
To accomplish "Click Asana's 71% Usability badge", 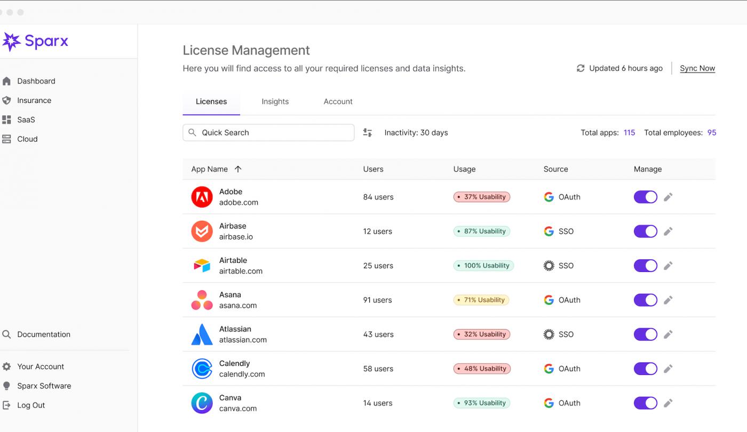I will pos(481,300).
